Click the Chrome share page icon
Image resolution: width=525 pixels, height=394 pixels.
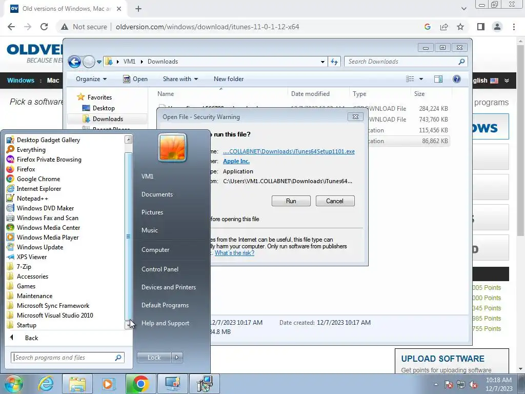coord(444,27)
